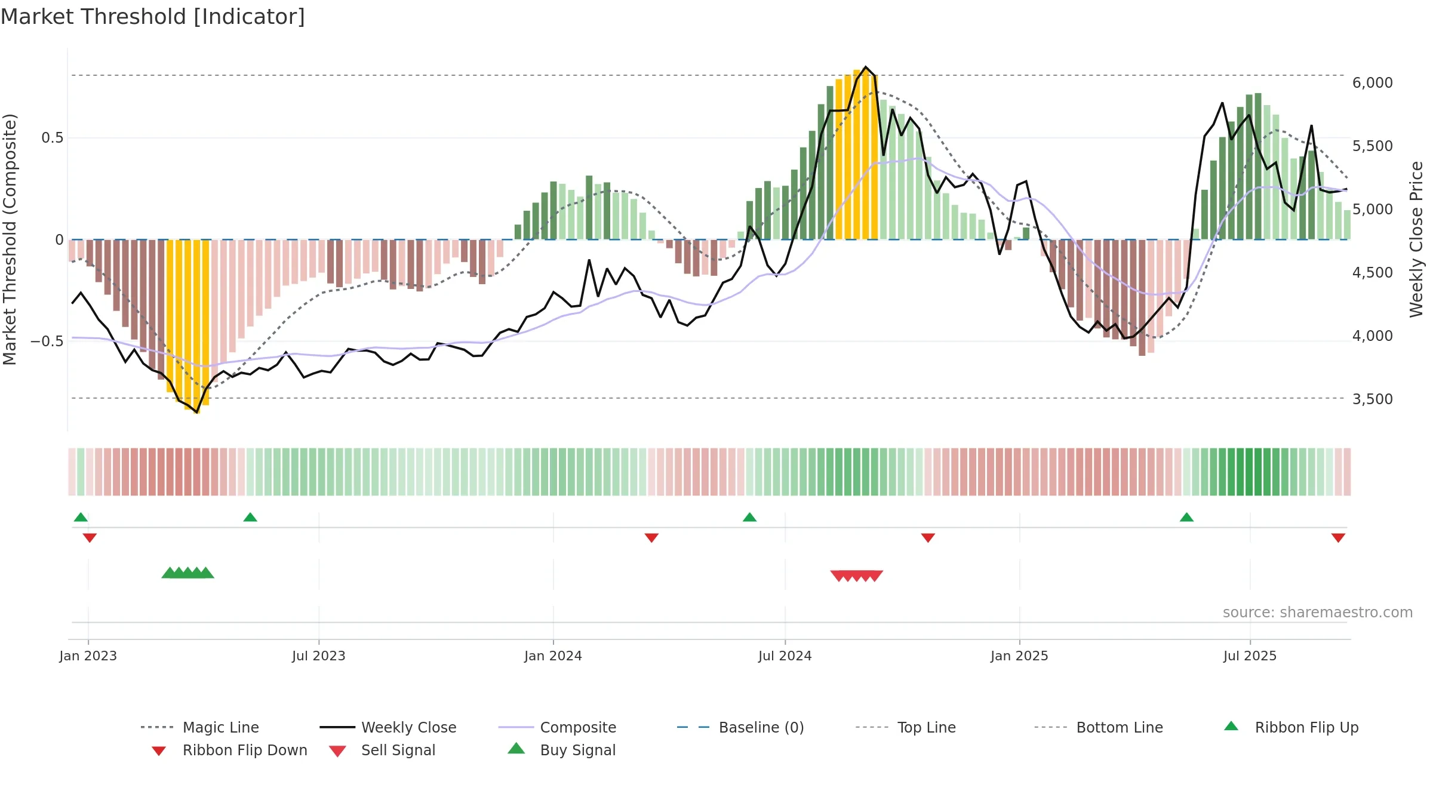This screenshot has width=1433, height=806.
Task: Click the 5,000 price axis tick
Action: 1372,210
